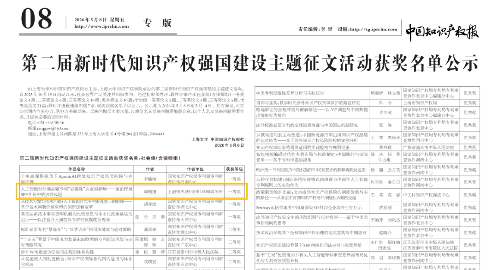This screenshot has width=498, height=270.
Task: Click the title starting "基于'五局'比较视角下"
Action: 312,258
